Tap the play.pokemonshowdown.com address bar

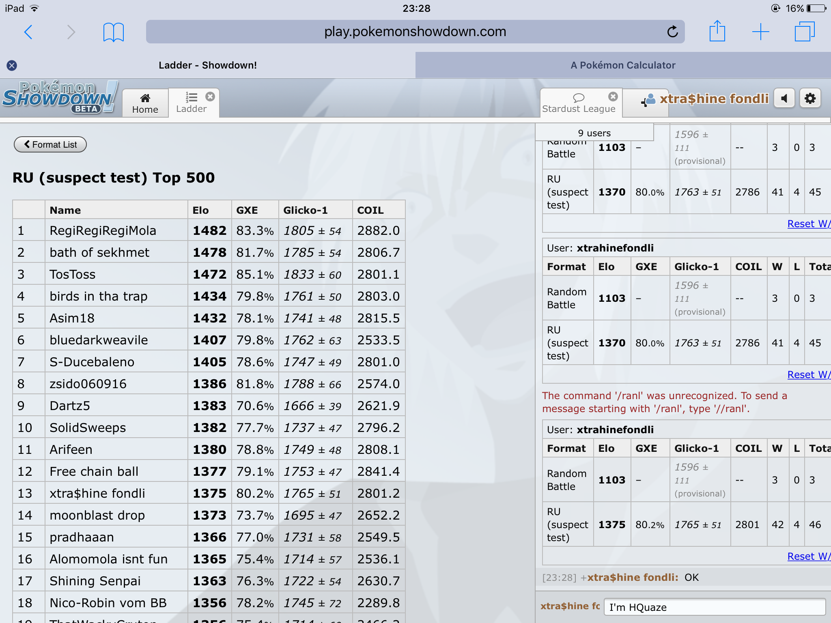click(415, 32)
